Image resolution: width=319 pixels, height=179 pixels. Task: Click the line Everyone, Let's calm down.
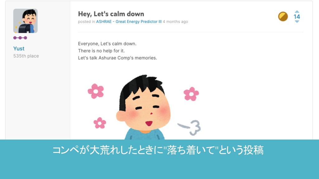click(x=107, y=44)
